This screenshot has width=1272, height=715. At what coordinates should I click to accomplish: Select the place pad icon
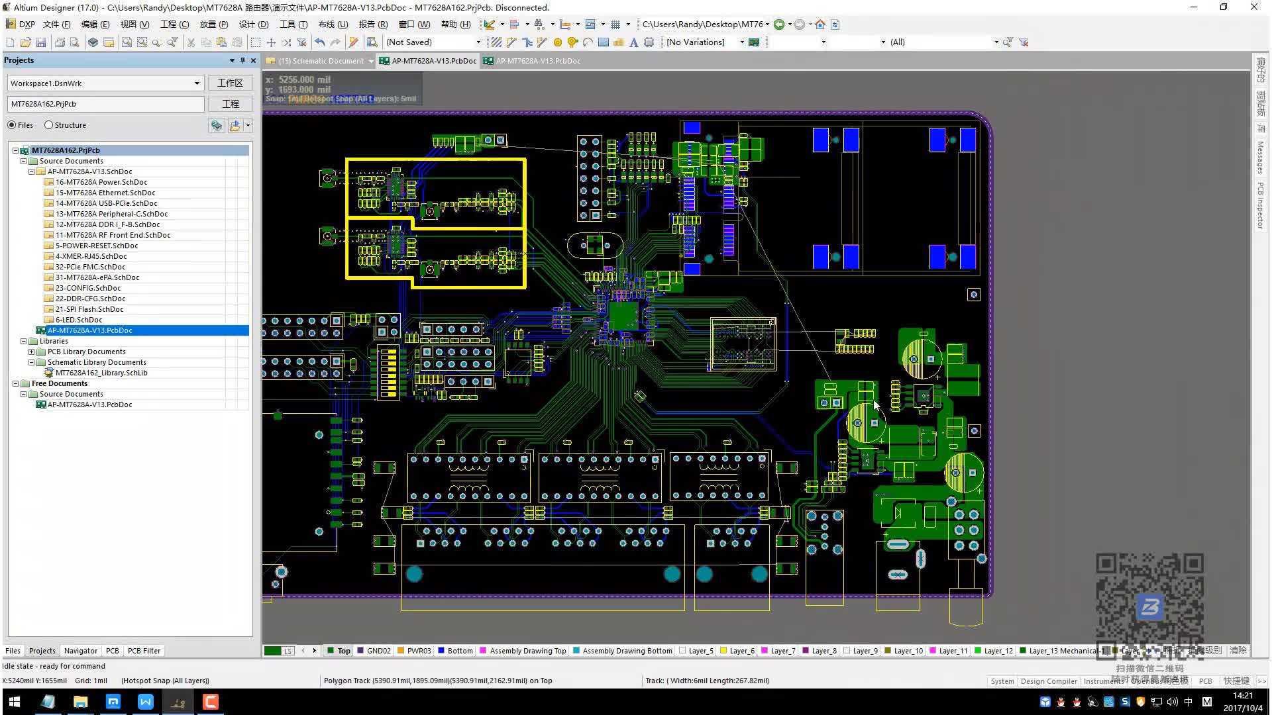pyautogui.click(x=557, y=42)
